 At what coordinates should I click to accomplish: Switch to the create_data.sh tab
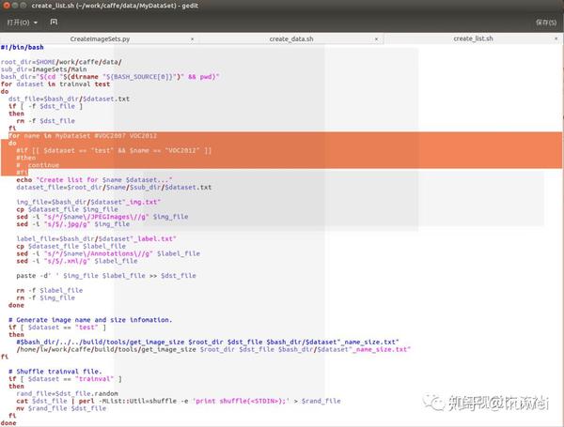click(x=291, y=38)
